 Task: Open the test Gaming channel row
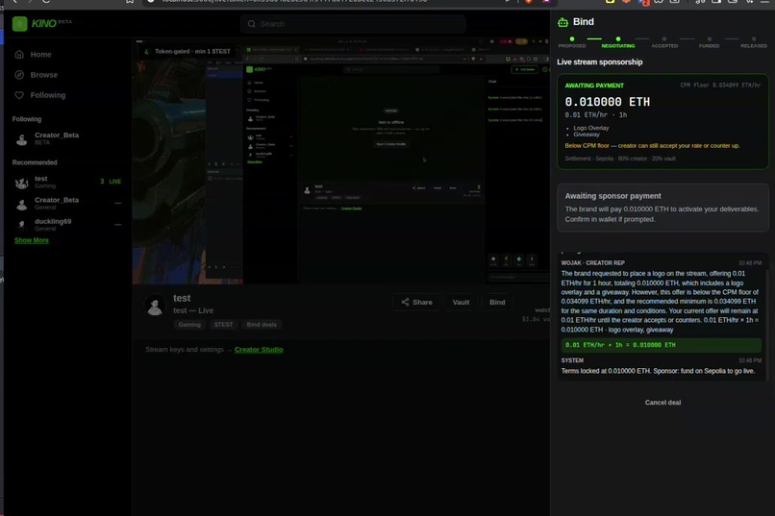click(x=67, y=183)
